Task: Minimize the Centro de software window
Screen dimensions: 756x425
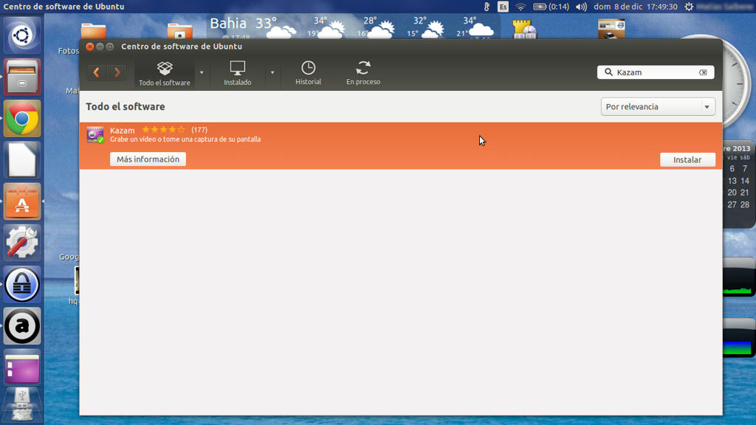Action: (100, 46)
